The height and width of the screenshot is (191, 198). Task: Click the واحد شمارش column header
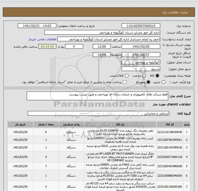[71, 124]
